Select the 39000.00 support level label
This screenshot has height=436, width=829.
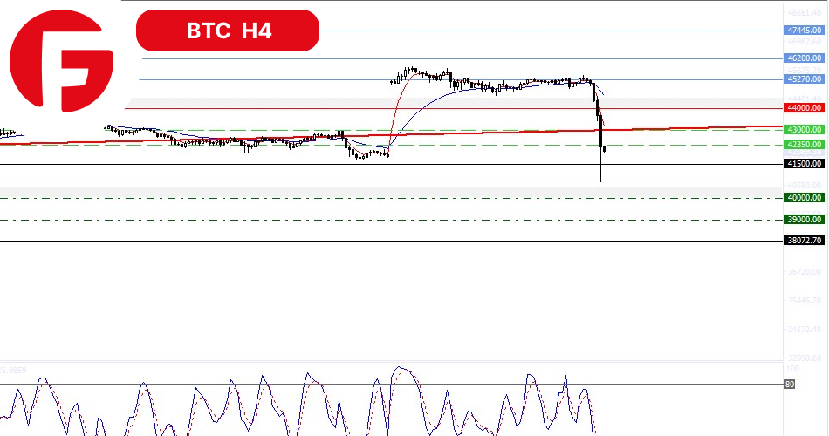click(804, 220)
